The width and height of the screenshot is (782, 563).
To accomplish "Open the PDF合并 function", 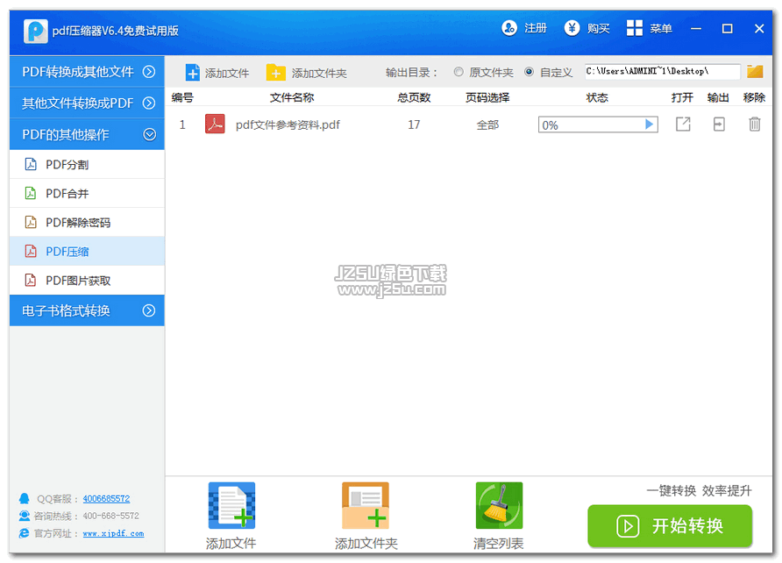I will (87, 193).
